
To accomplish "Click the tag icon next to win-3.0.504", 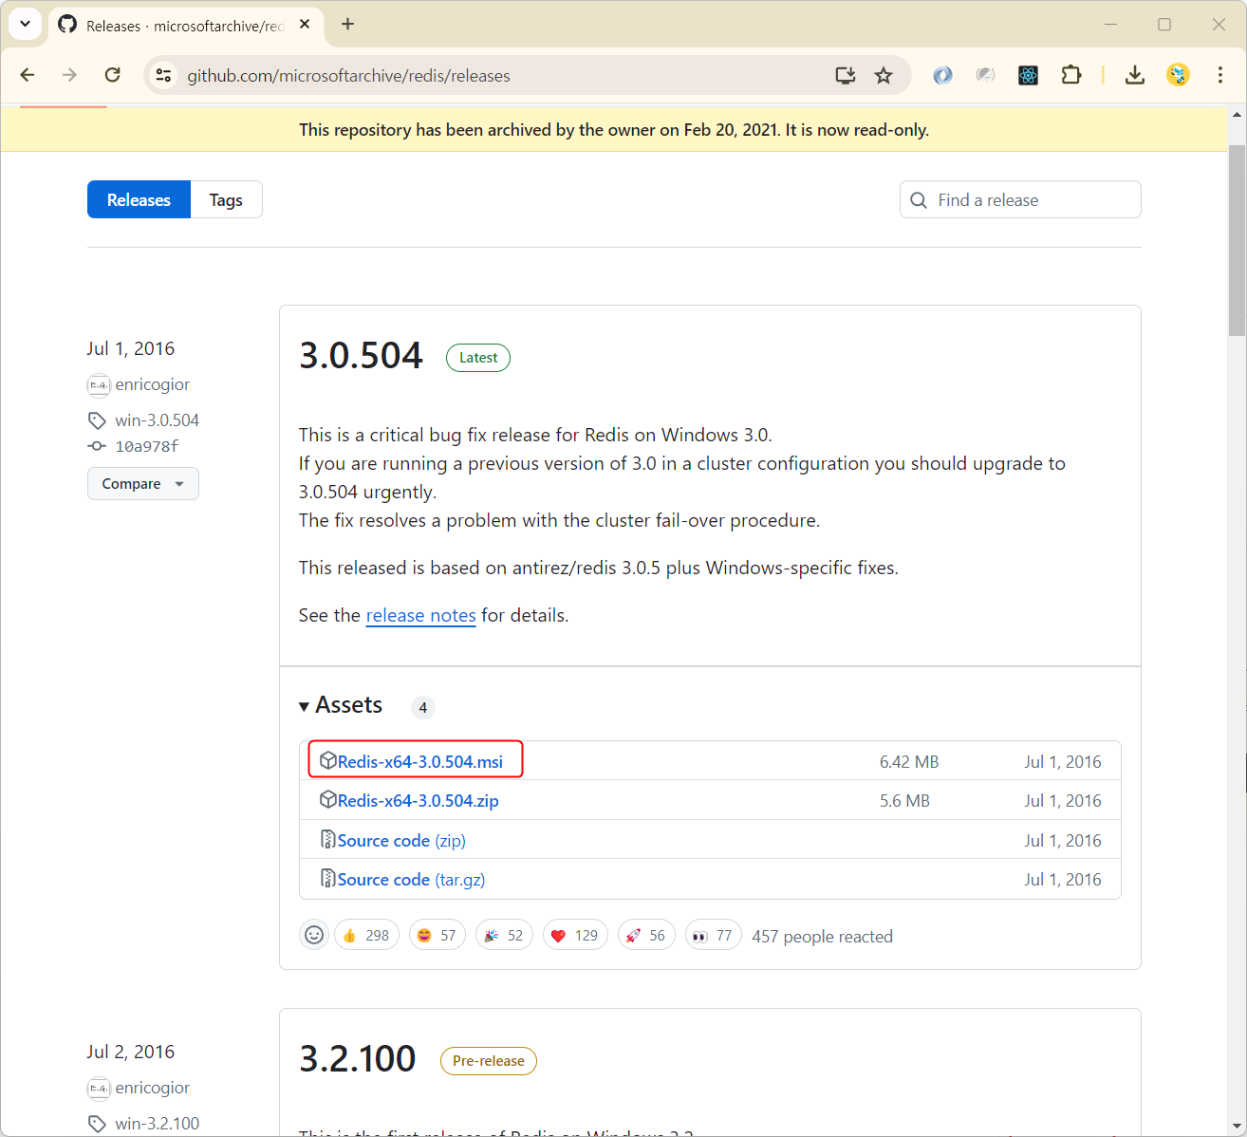I will point(97,420).
